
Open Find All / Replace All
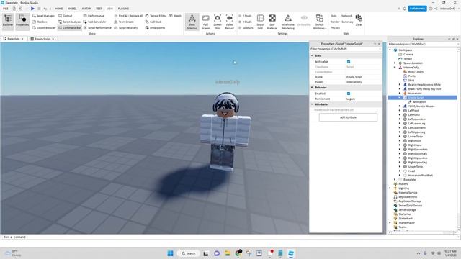point(128,16)
